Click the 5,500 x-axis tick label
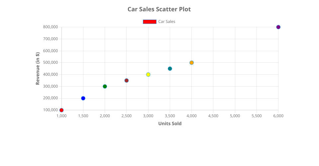This screenshot has height=166, width=319. coord(257,116)
